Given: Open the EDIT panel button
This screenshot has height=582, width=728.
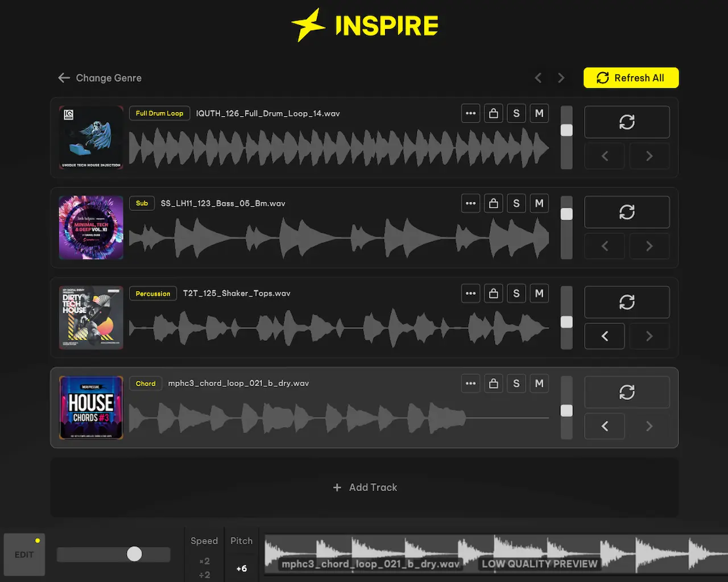Looking at the screenshot, I should click(x=24, y=555).
